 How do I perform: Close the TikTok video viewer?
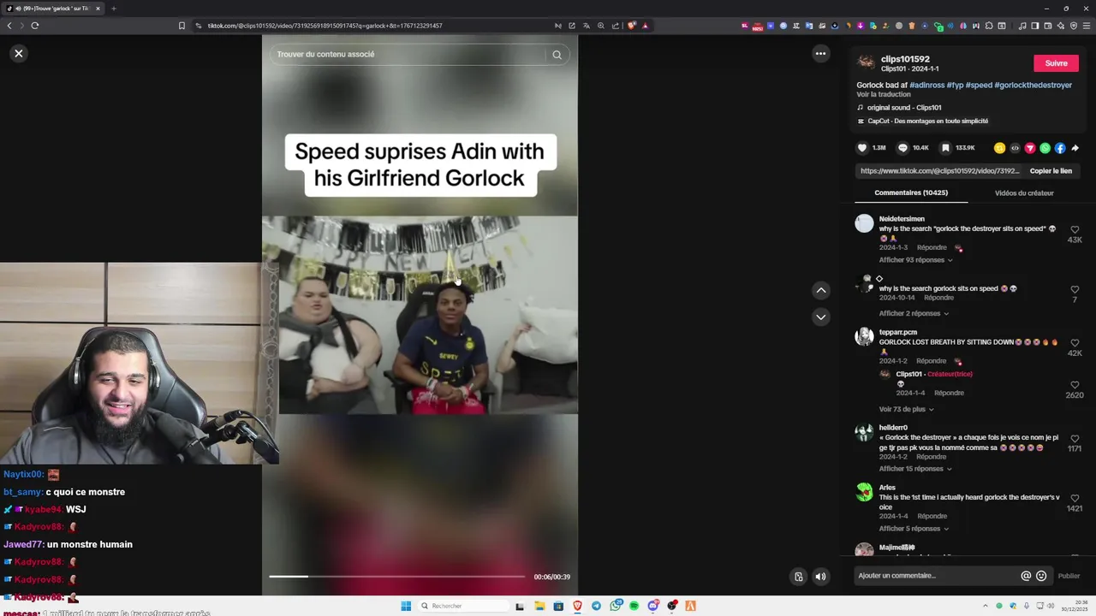tap(18, 53)
